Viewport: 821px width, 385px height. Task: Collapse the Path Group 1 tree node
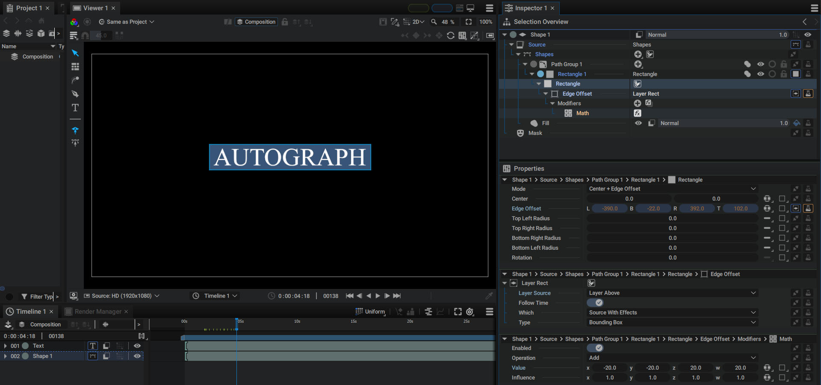(x=525, y=64)
